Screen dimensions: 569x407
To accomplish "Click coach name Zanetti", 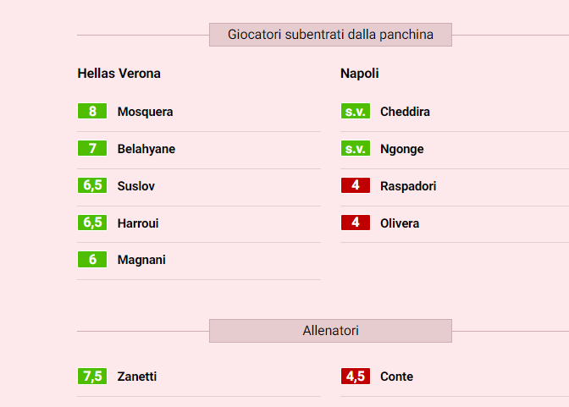I will click(x=137, y=377).
